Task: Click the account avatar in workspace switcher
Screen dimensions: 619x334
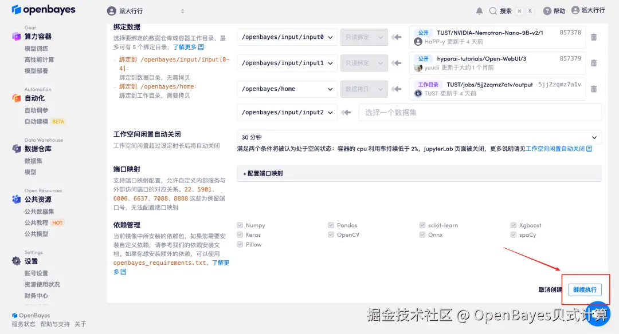Action: pyautogui.click(x=112, y=11)
